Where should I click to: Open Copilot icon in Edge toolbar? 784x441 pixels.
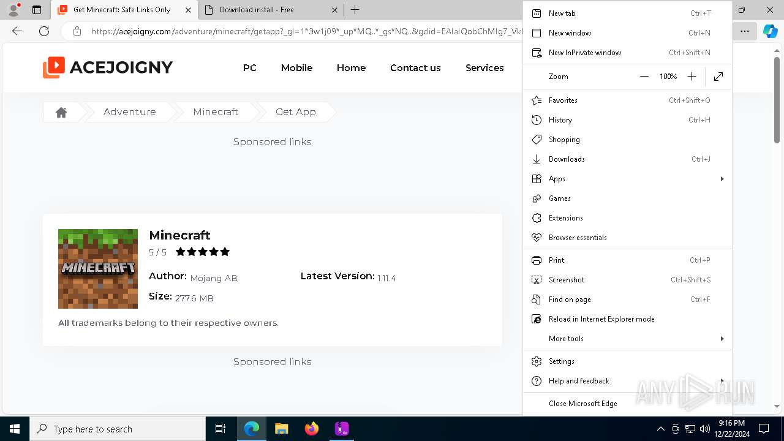tap(770, 31)
